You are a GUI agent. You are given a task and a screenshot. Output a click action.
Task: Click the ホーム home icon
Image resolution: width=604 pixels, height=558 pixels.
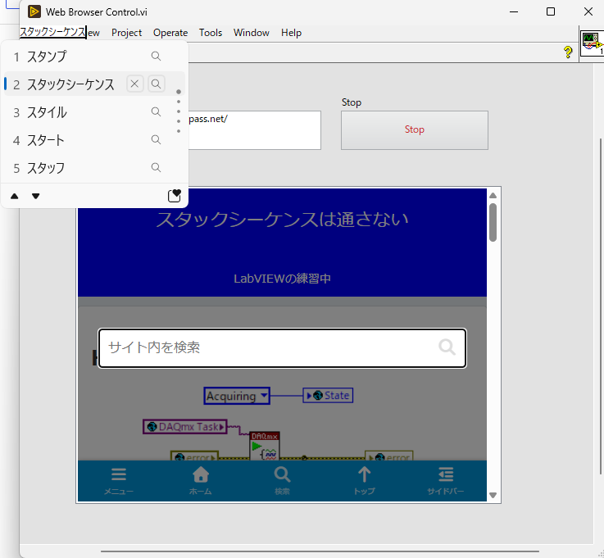click(x=200, y=480)
